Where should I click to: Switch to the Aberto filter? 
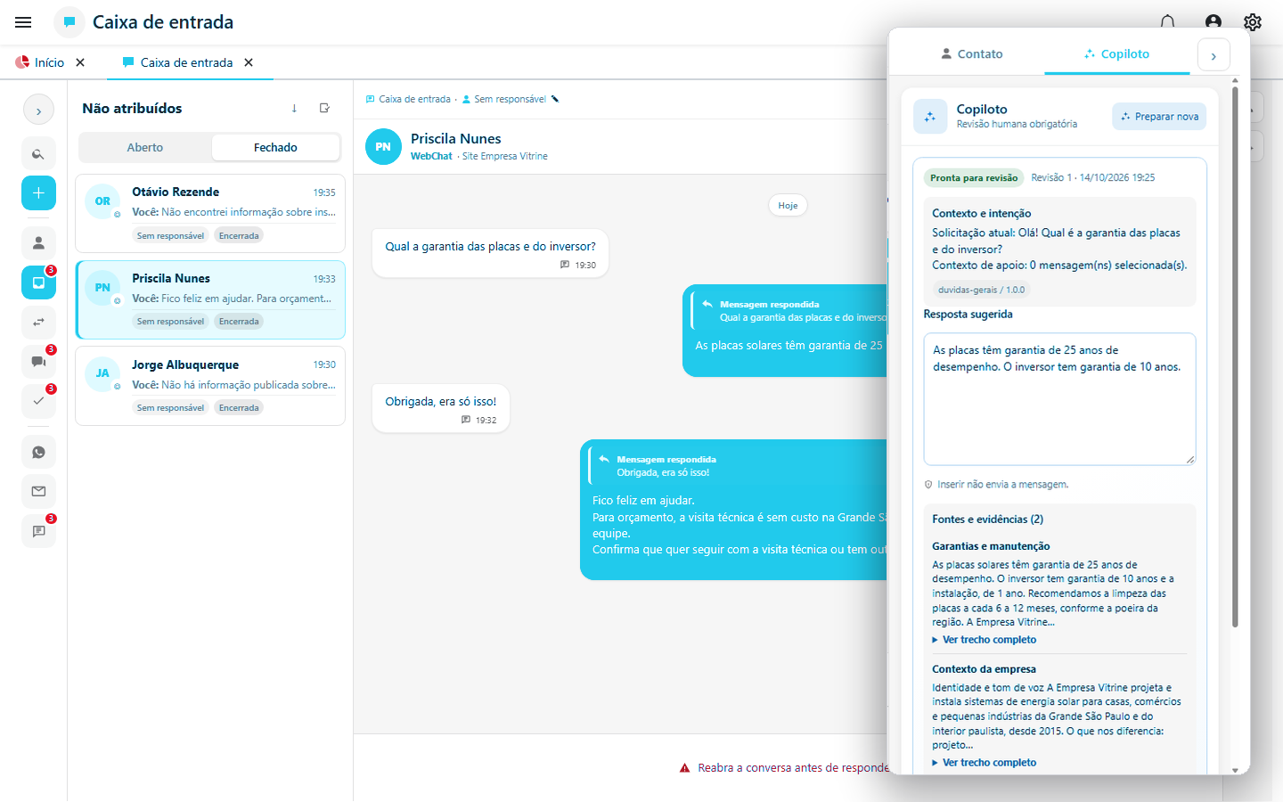pyautogui.click(x=145, y=148)
